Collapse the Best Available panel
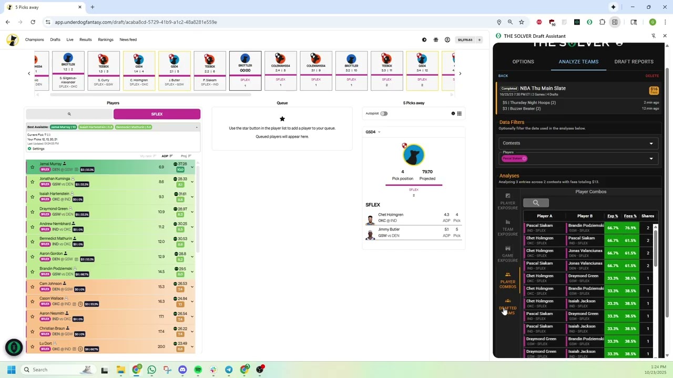Screen dimensions: 673x378 point(197,127)
